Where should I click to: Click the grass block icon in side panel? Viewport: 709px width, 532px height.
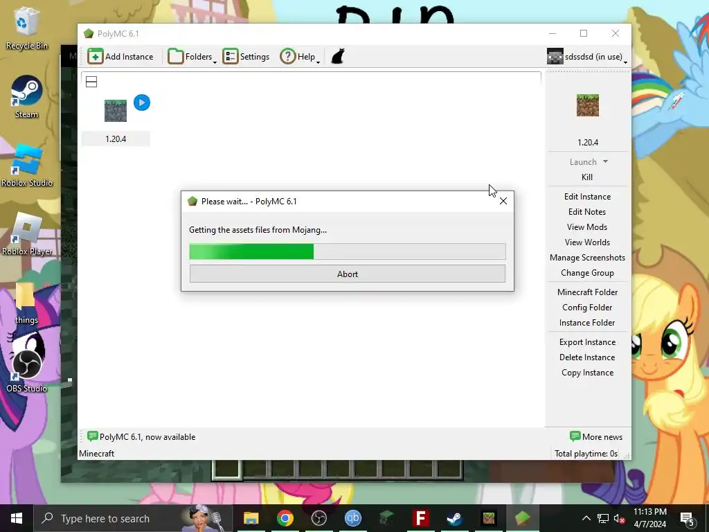(588, 105)
